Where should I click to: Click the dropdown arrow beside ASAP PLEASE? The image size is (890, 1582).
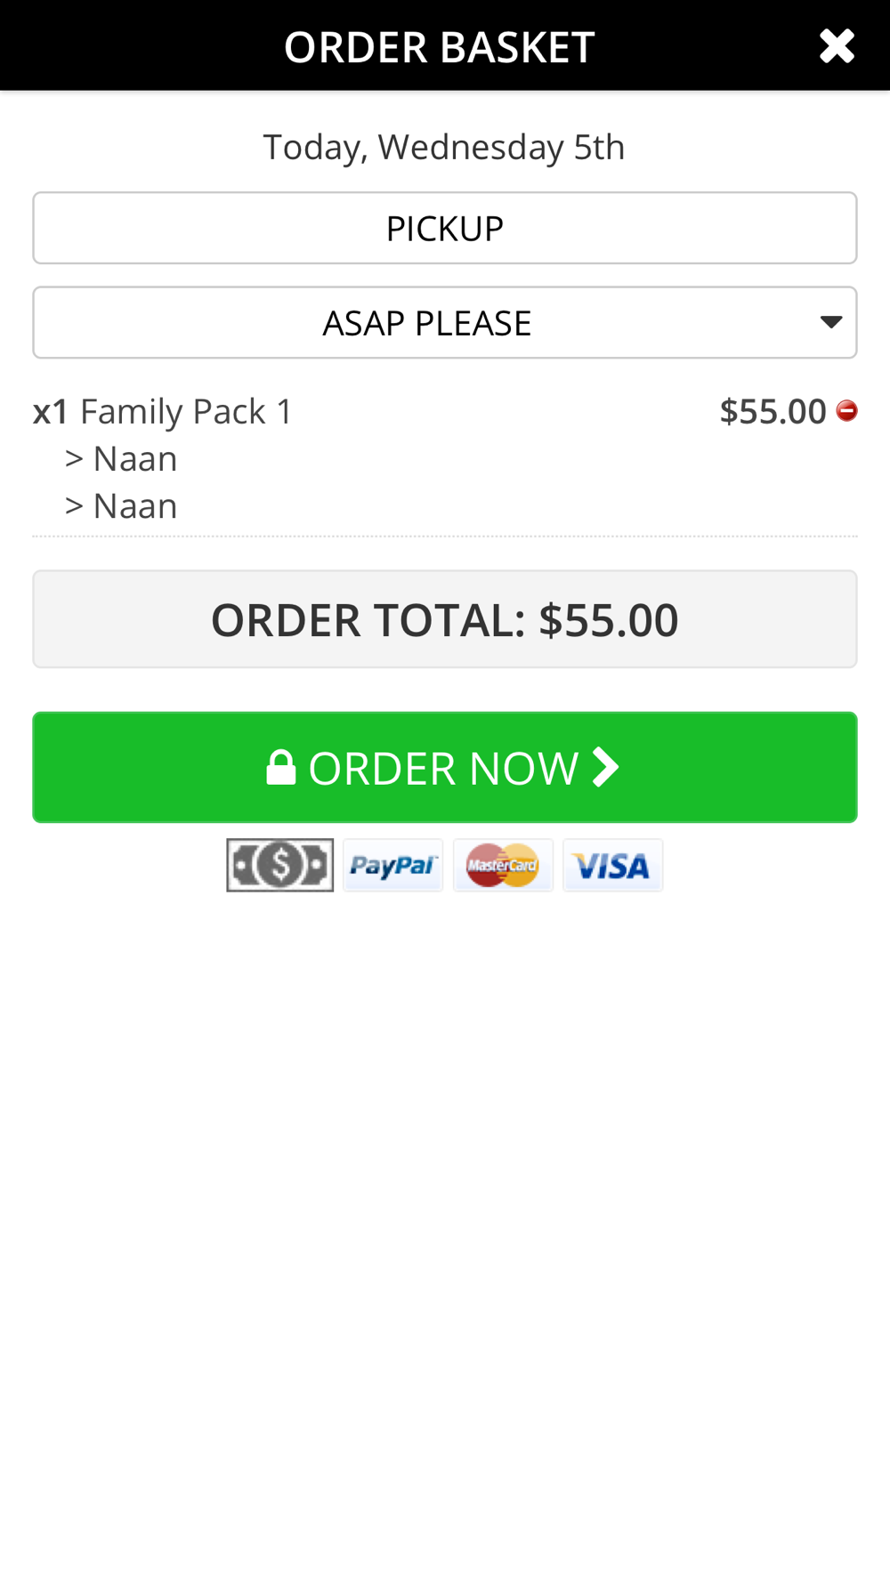coord(831,322)
